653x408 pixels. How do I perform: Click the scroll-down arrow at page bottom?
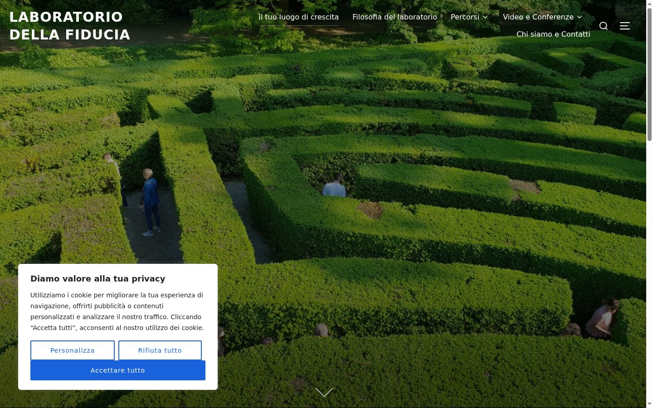tap(324, 392)
